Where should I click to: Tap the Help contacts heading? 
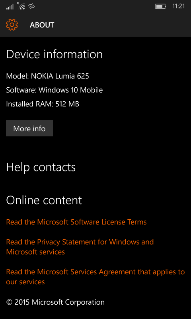pyautogui.click(x=41, y=167)
